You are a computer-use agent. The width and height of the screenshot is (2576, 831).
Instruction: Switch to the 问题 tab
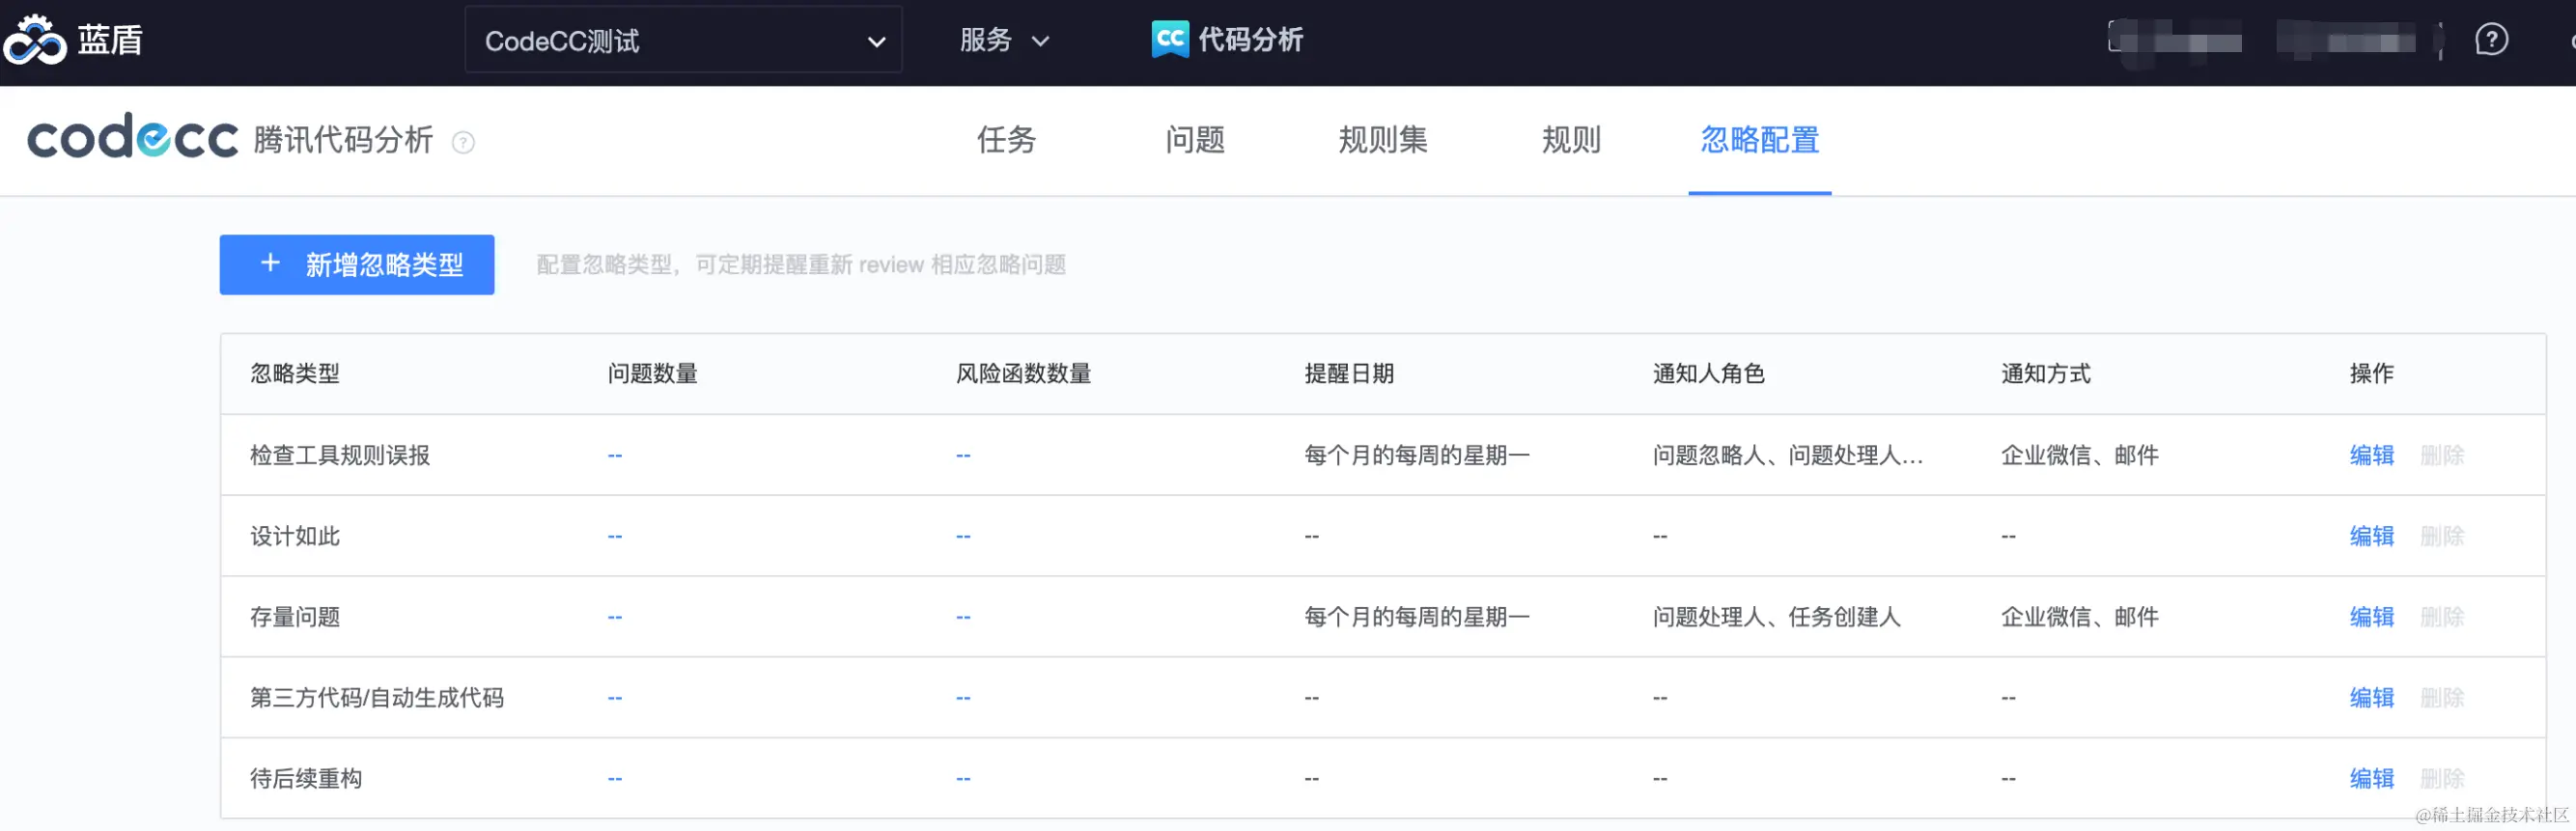[1194, 140]
